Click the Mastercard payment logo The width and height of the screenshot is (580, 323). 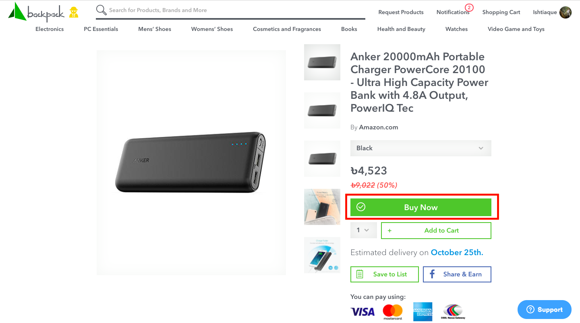[x=393, y=312]
